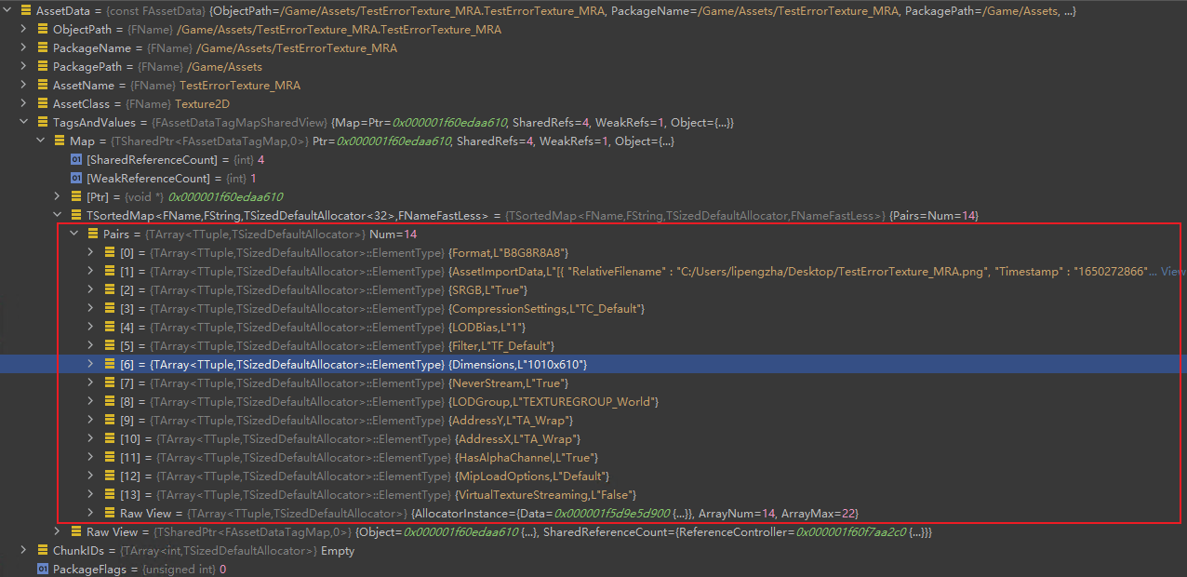Click the PackageFlags primitive value icon

(x=43, y=569)
